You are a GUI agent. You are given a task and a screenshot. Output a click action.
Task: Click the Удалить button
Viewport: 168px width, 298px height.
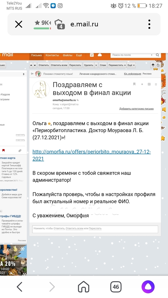click(x=89, y=65)
